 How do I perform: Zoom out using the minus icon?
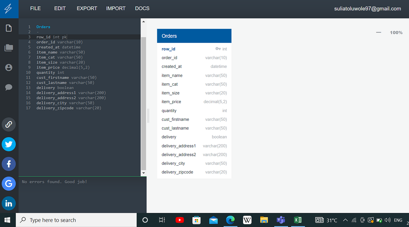click(379, 32)
